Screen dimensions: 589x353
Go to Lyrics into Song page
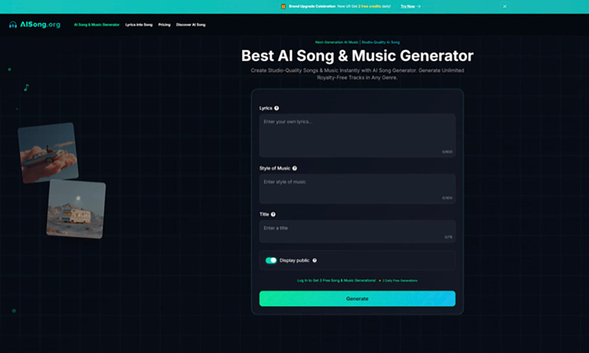138,25
